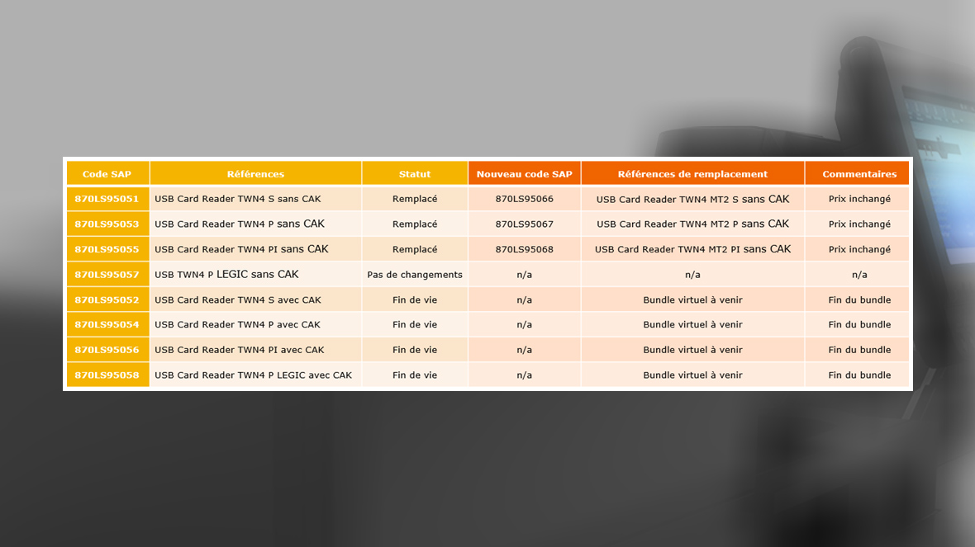Click SAP code 870LS95055 cell

(x=107, y=249)
